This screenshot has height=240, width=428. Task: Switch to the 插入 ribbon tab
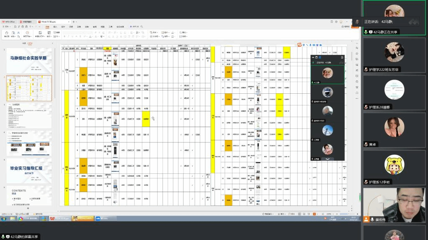pos(55,26)
